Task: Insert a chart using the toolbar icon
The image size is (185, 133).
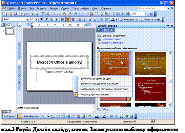Action: (x=92, y=14)
